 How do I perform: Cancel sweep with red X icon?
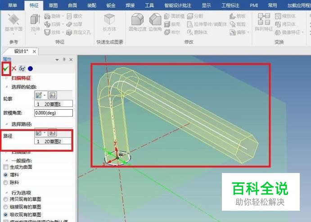[14, 69]
